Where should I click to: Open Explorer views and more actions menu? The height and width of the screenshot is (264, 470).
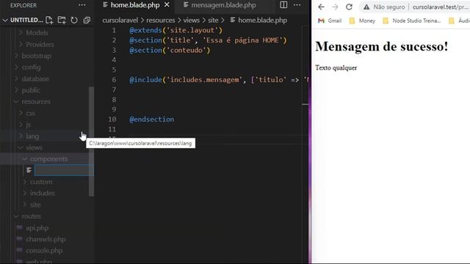click(82, 5)
